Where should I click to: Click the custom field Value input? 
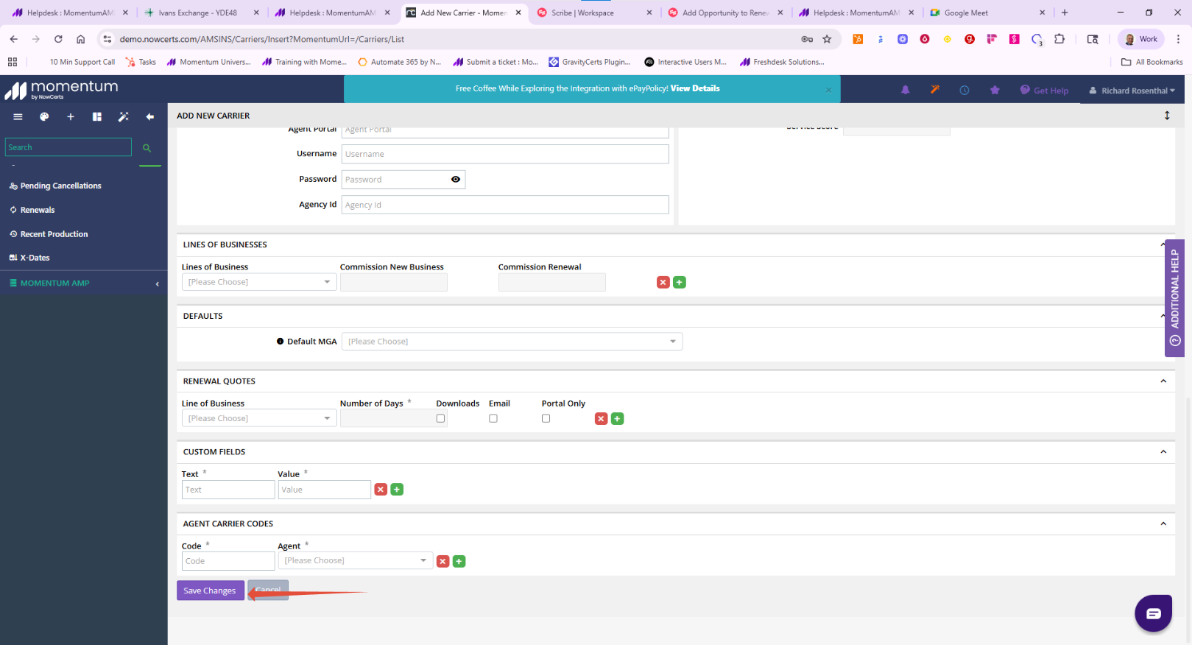pos(324,490)
